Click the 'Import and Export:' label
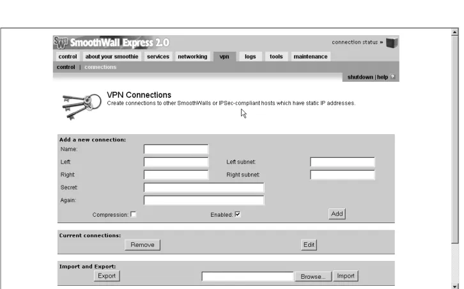Viewport: 464px width, 289px height. 88,267
